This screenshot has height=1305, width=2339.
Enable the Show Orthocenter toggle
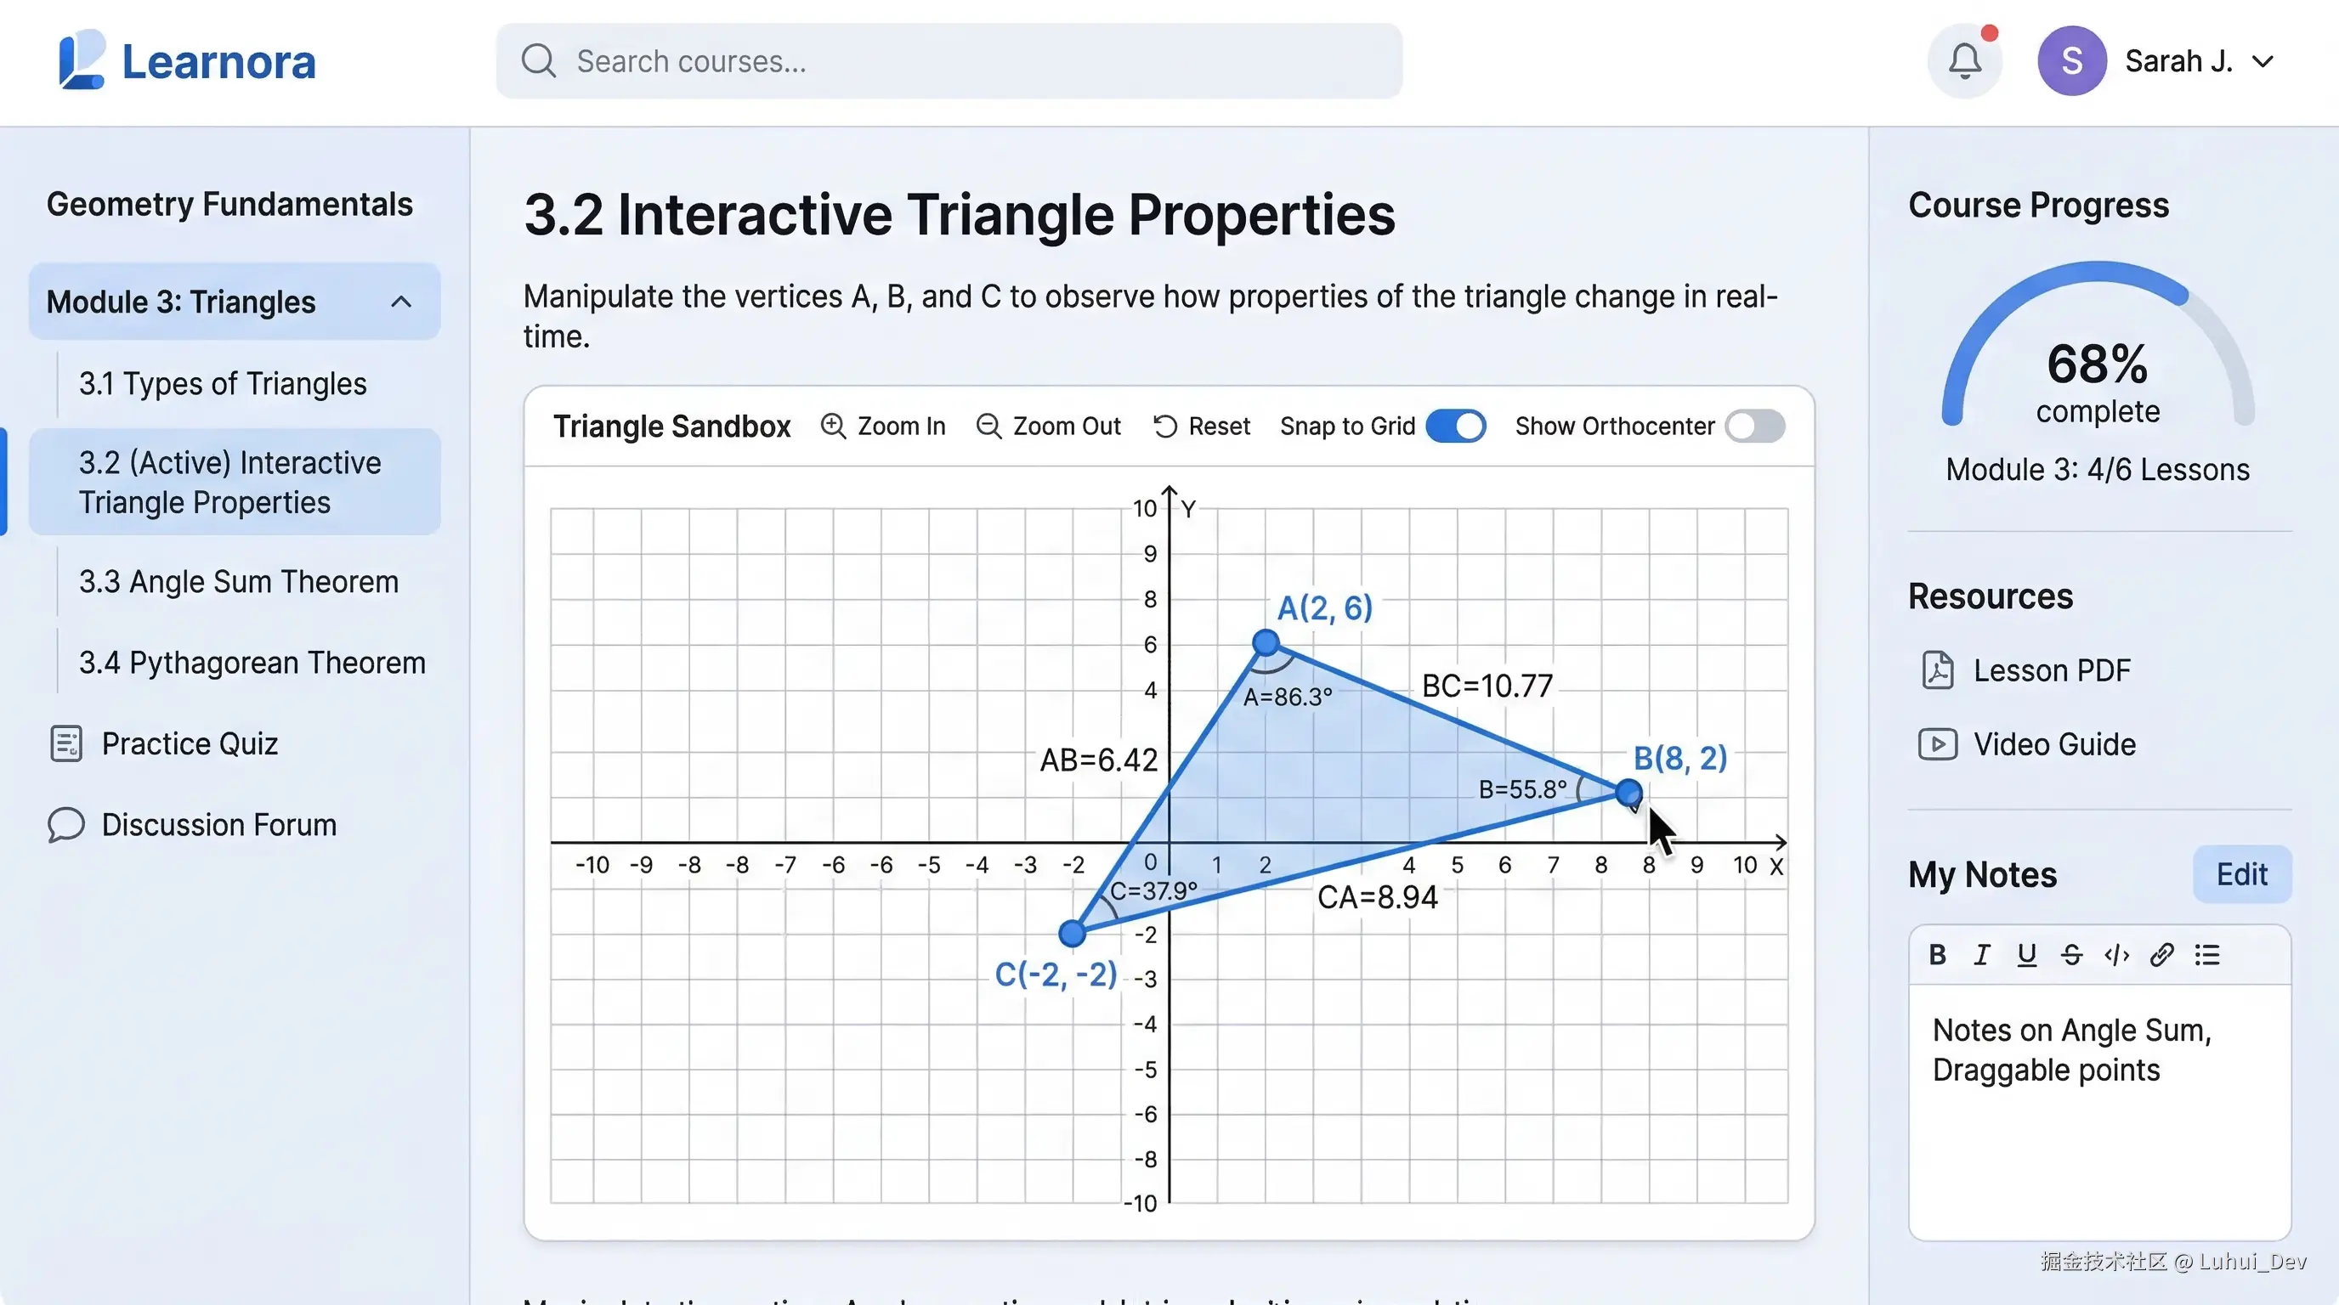point(1754,427)
